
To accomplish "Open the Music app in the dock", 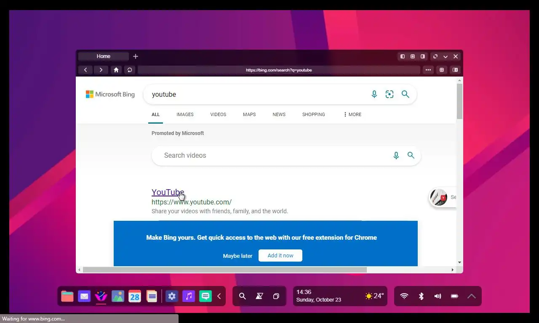I will [x=189, y=297].
